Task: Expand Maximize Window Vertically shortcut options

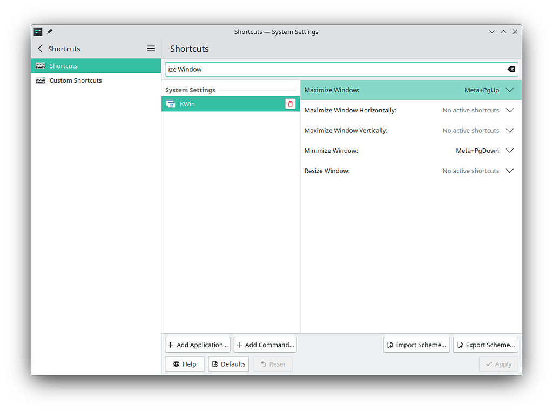Action: click(x=510, y=131)
